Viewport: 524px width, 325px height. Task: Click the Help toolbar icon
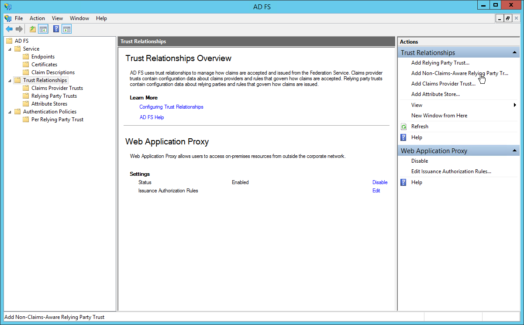click(56, 29)
